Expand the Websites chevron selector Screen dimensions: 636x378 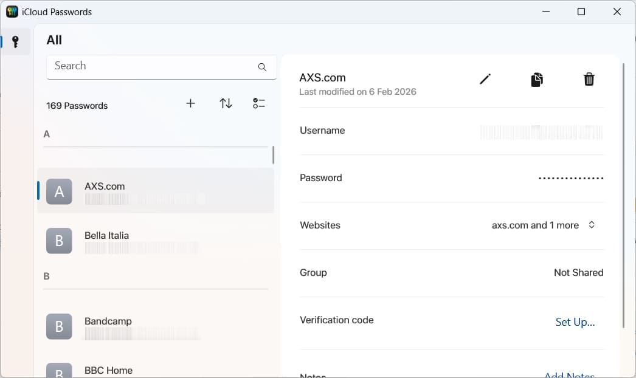pos(592,225)
